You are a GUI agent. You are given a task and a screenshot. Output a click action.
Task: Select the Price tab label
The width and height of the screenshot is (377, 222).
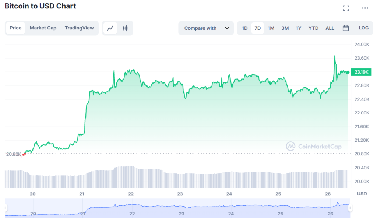pos(15,28)
